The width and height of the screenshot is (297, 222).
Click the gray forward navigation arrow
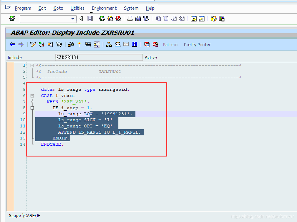[x=21, y=44]
